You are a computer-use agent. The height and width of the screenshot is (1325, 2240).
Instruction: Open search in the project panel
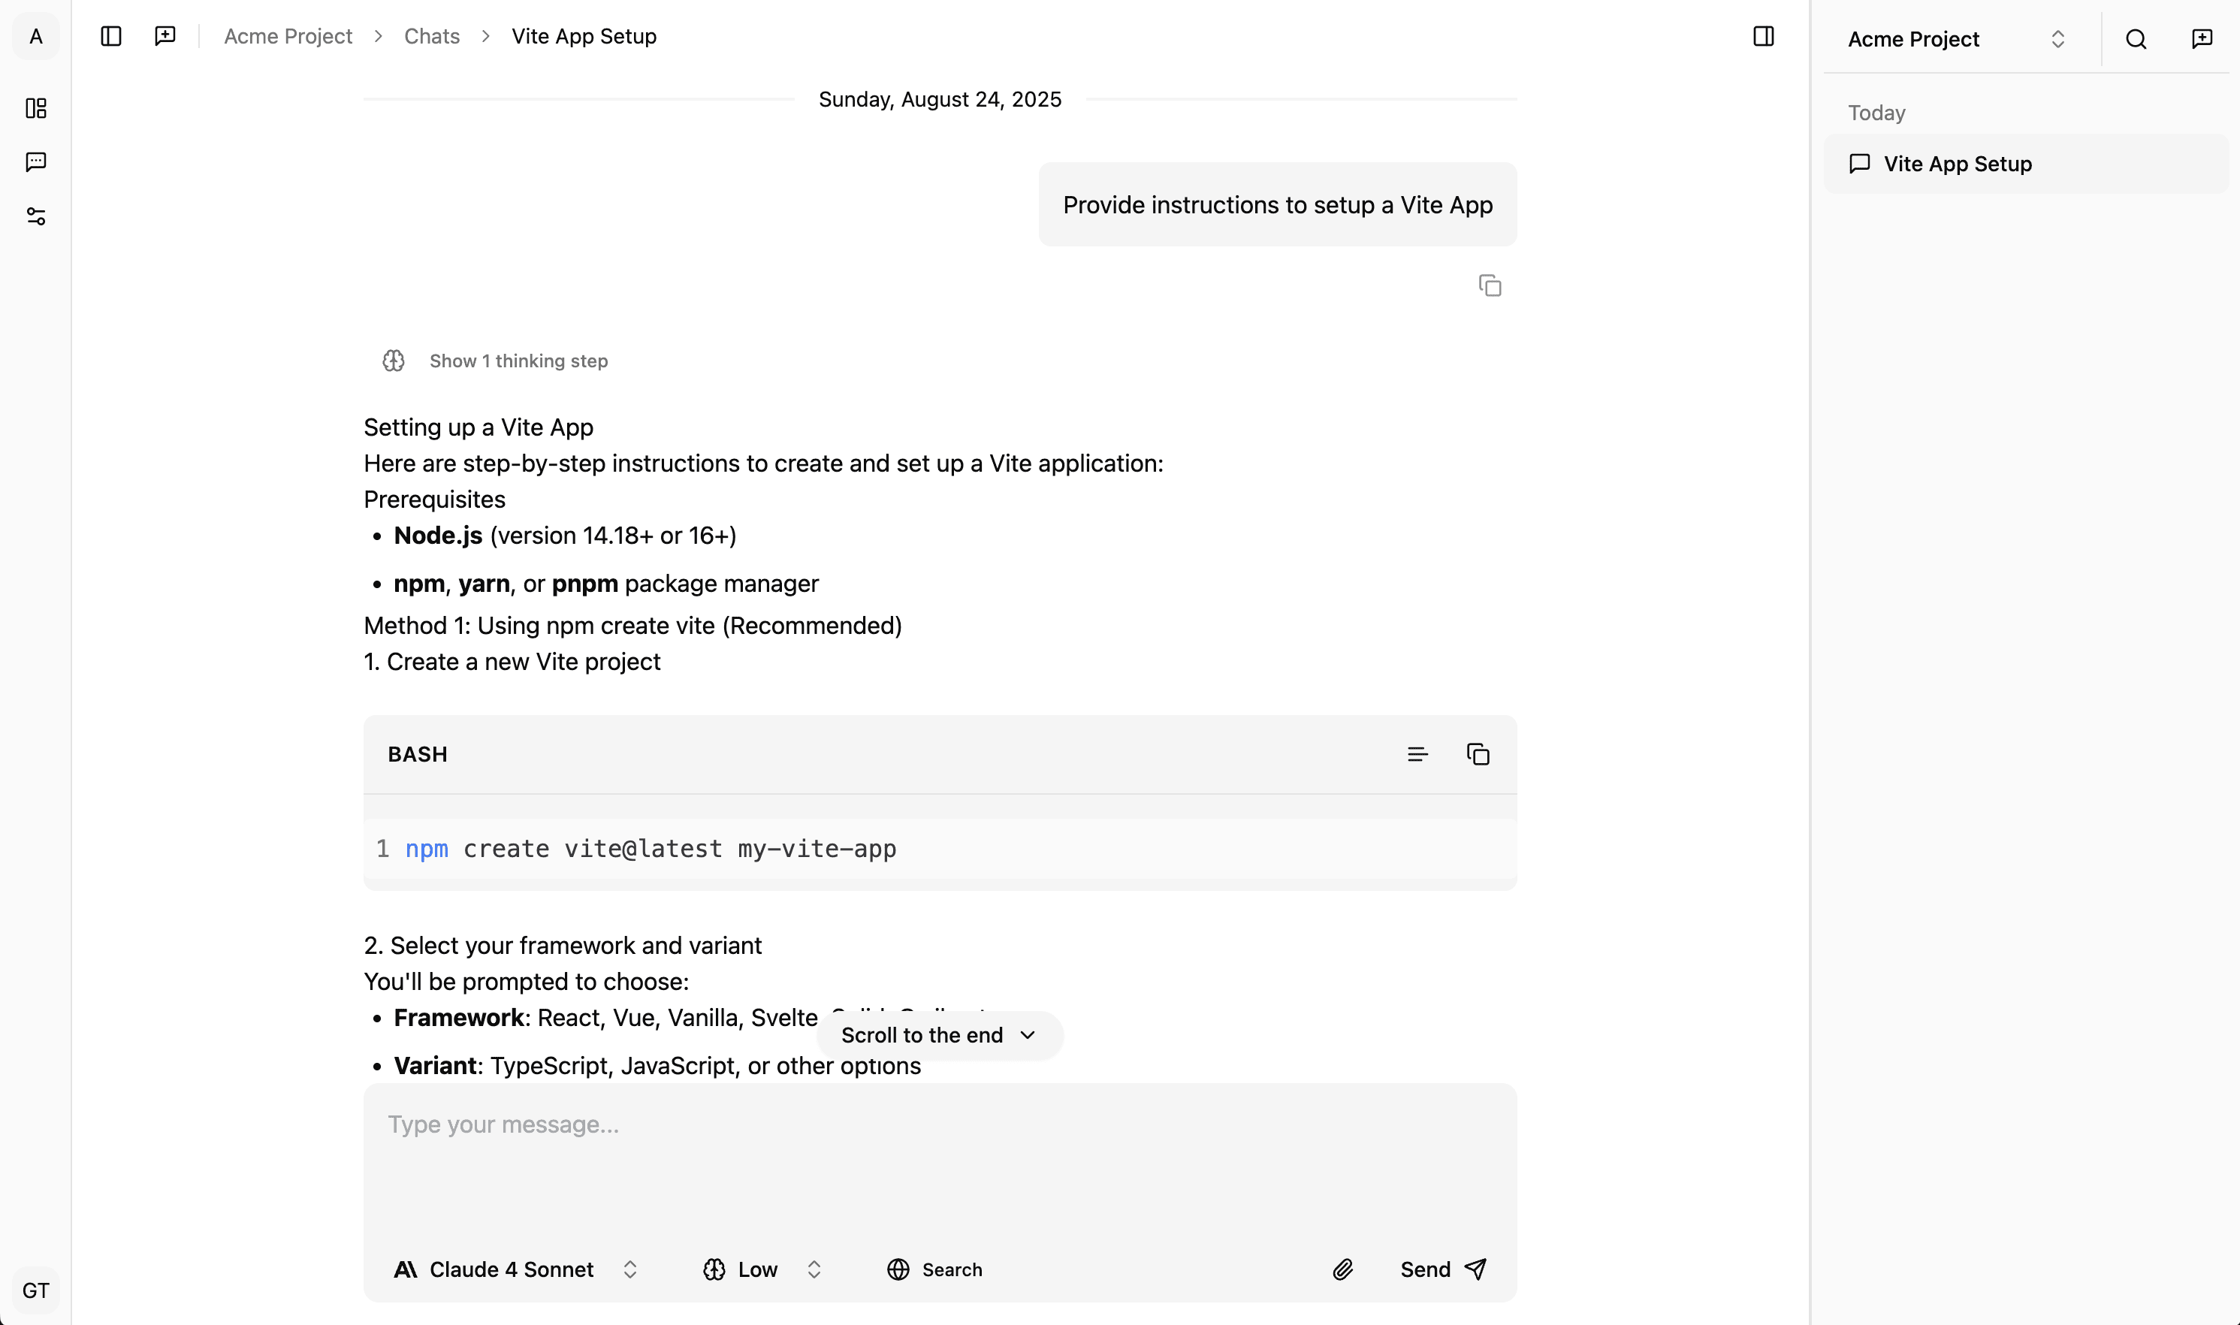(2136, 38)
